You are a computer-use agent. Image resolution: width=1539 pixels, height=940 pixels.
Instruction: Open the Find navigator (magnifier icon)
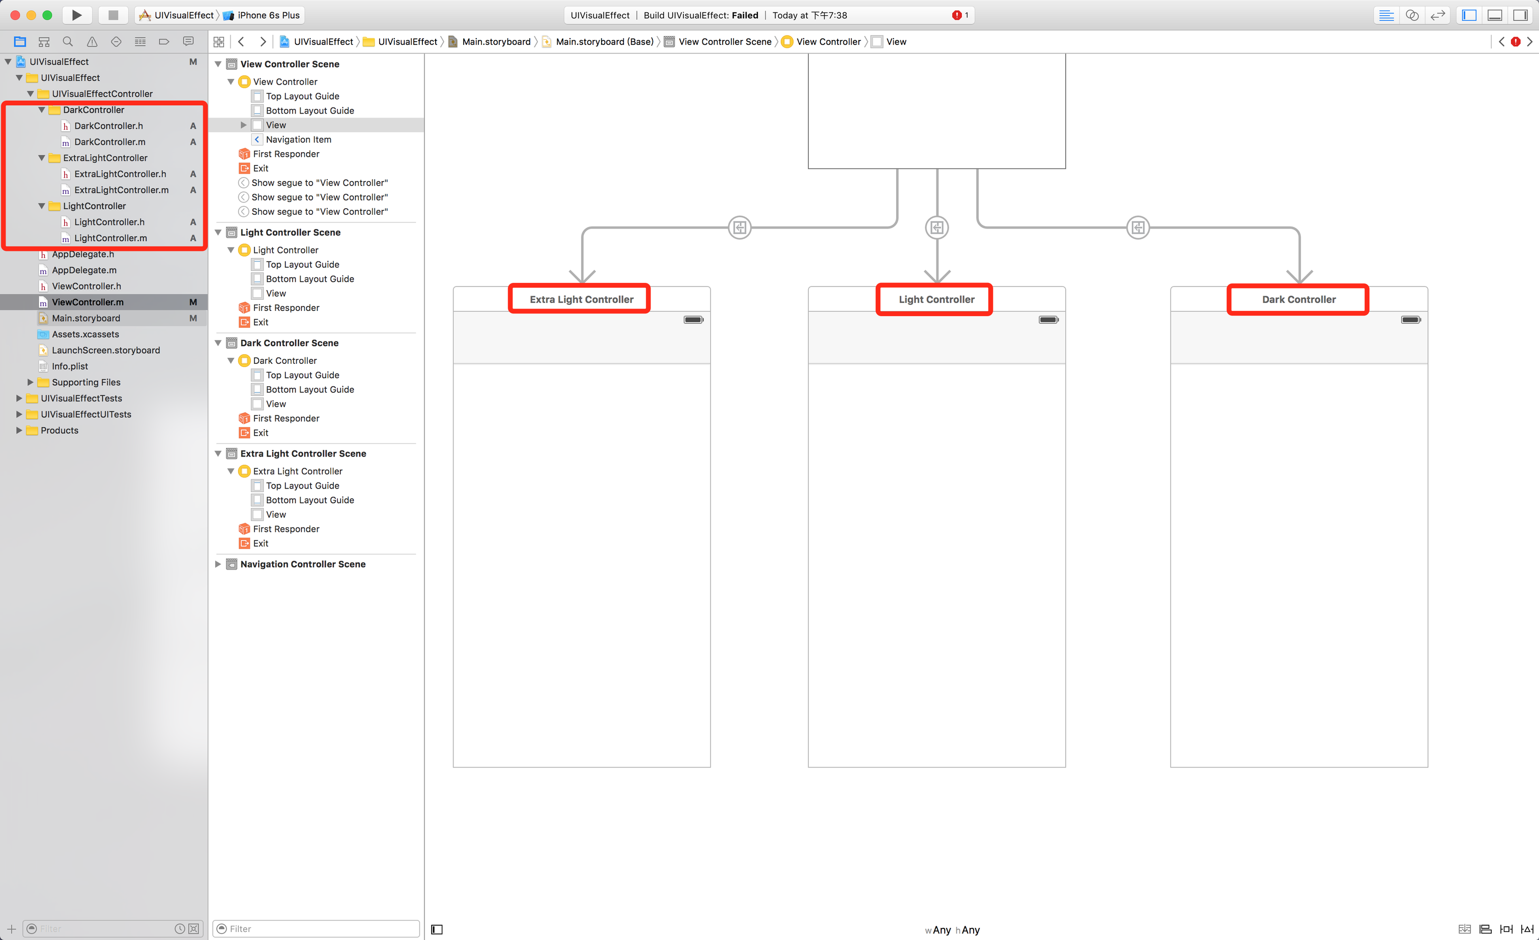68,42
